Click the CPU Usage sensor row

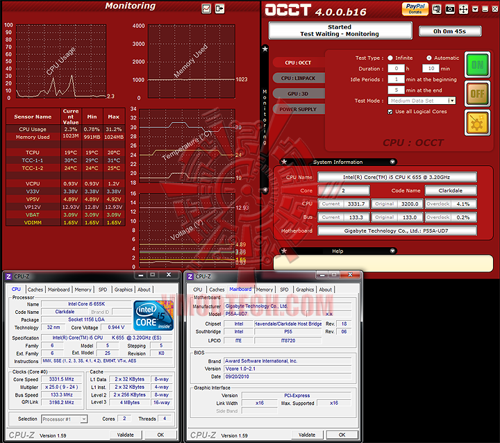tap(65, 129)
